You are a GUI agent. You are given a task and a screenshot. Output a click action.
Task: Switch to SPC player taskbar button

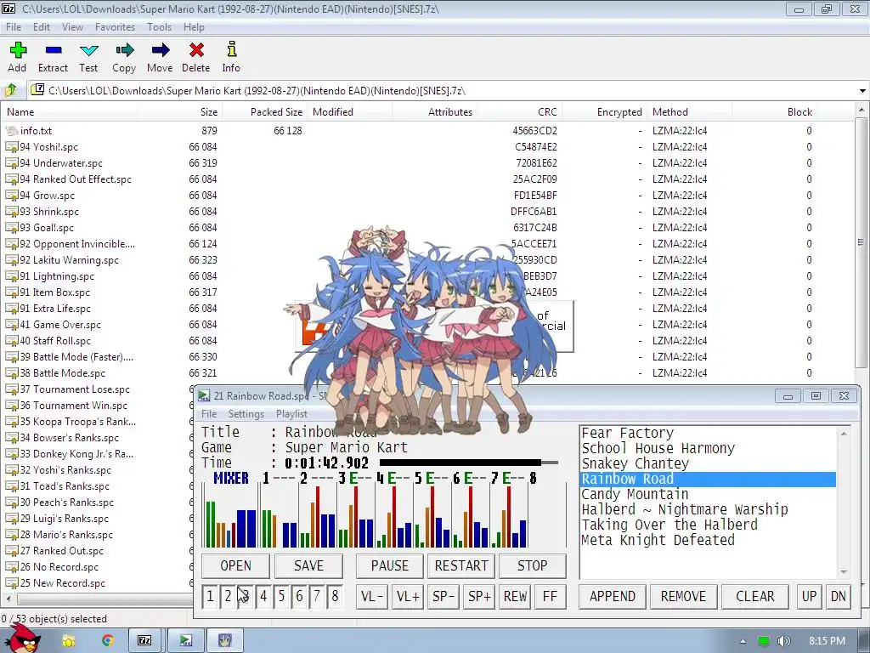tap(186, 641)
